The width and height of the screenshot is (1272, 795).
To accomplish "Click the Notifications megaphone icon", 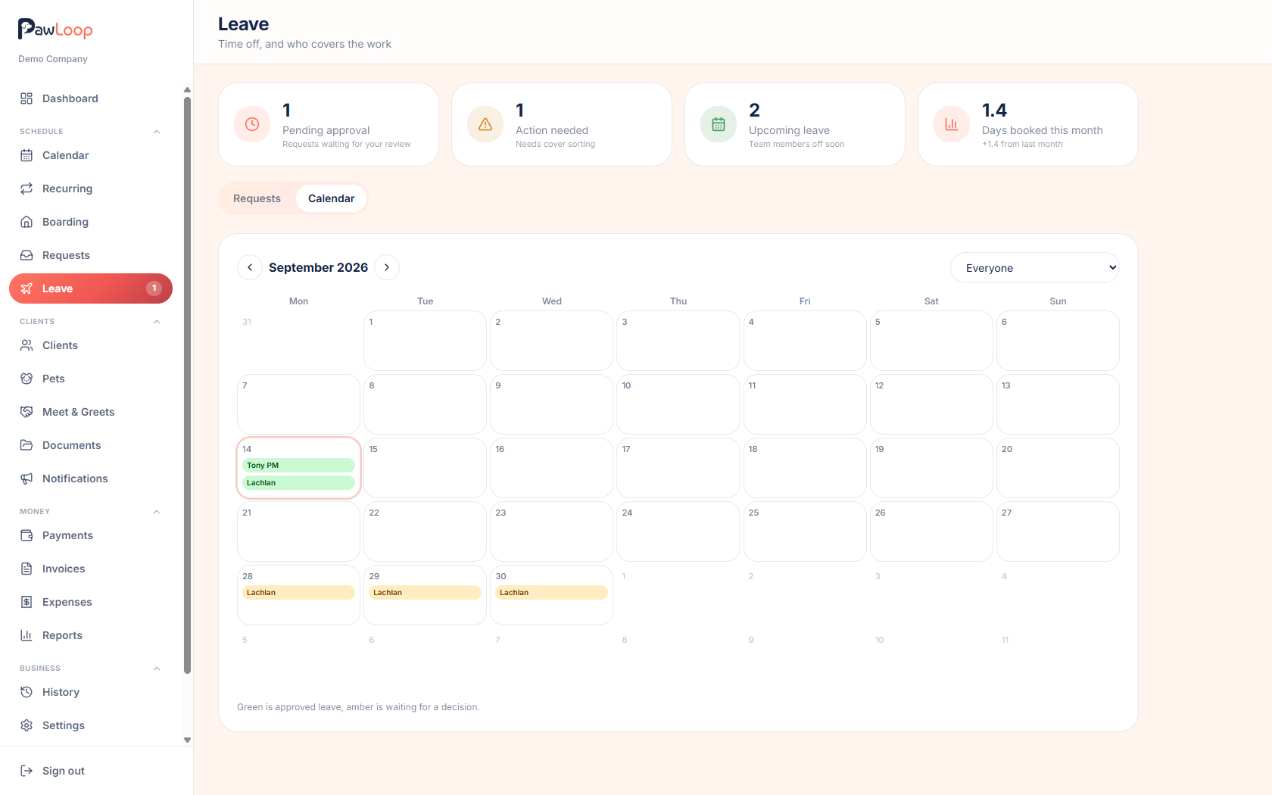I will [x=26, y=479].
